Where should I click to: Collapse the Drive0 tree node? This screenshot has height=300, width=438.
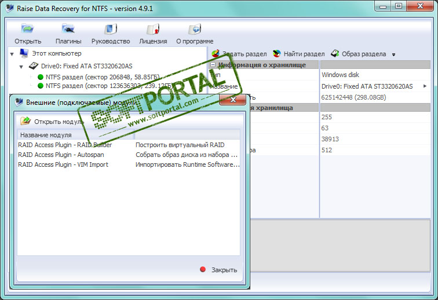click(x=21, y=67)
